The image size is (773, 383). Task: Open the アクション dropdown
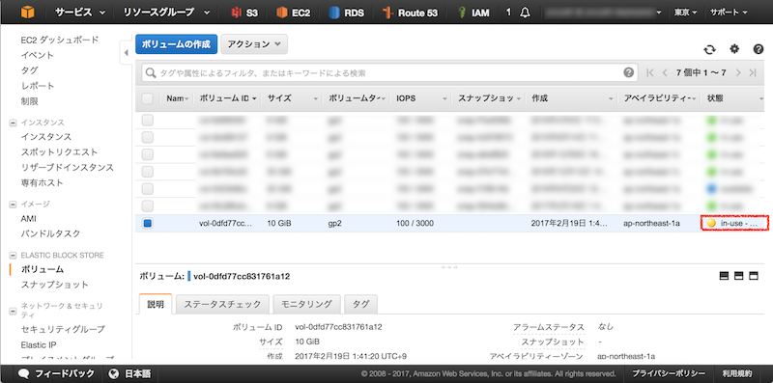coord(254,43)
